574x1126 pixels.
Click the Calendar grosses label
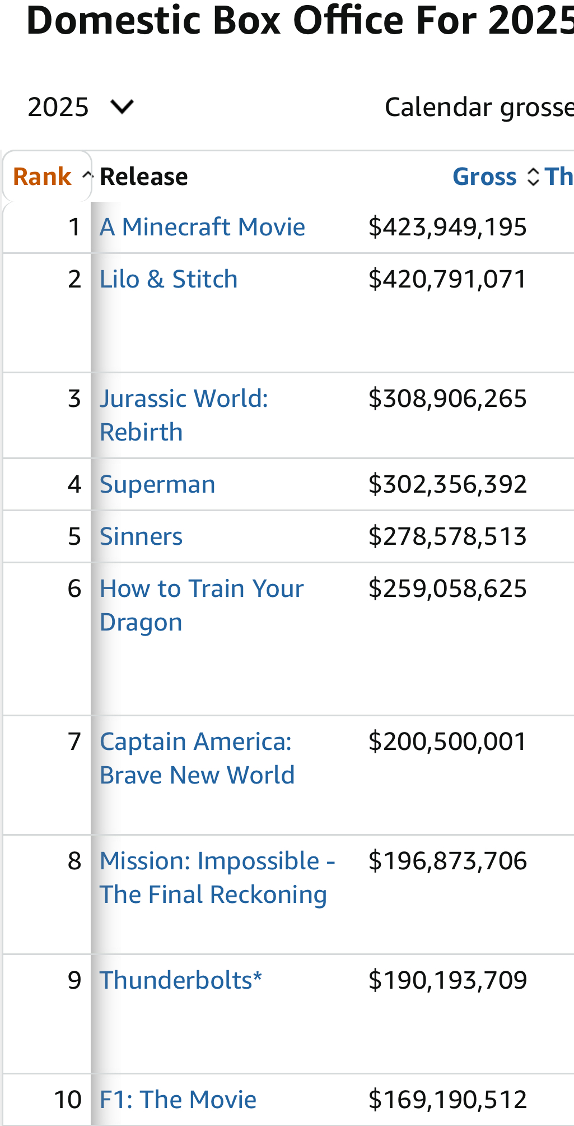[479, 107]
